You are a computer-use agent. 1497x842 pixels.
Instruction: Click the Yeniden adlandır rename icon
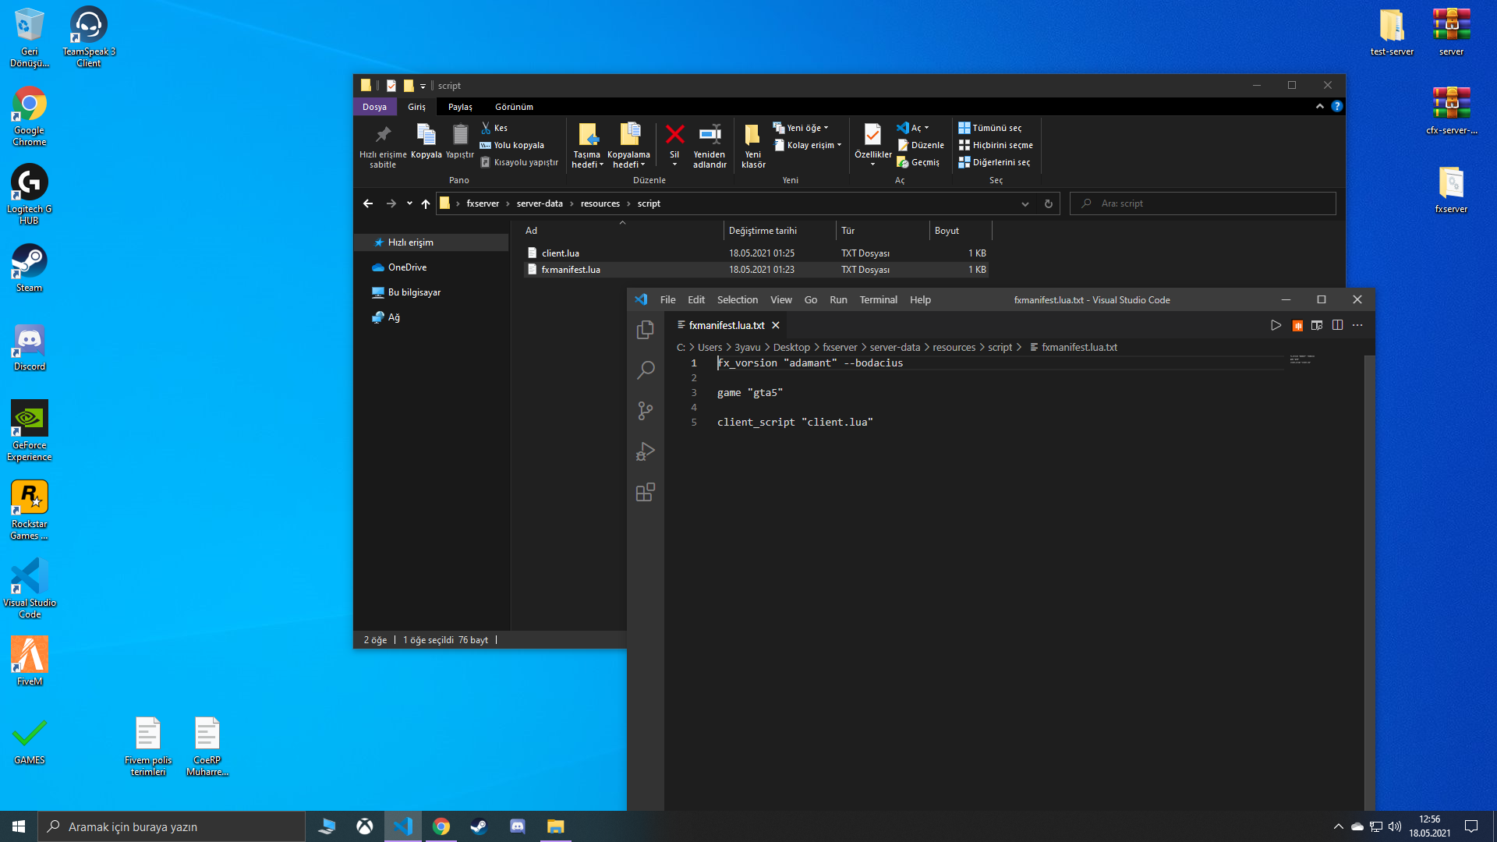click(710, 135)
